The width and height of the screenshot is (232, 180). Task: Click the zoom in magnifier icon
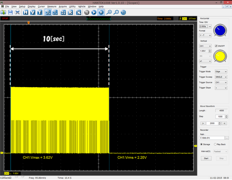click(109, 12)
